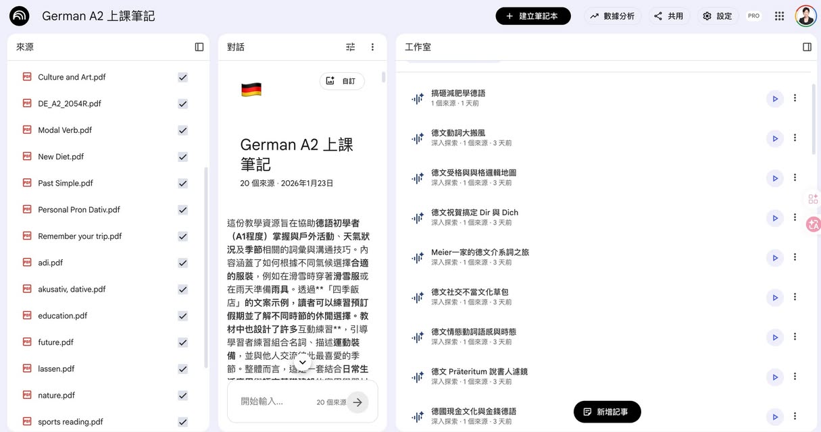Click the PDF icon of akusativ, dative.pdf

[x=27, y=289]
